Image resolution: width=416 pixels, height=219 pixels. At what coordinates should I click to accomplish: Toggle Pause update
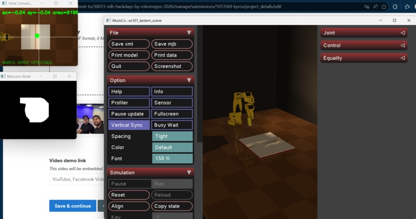(x=129, y=114)
